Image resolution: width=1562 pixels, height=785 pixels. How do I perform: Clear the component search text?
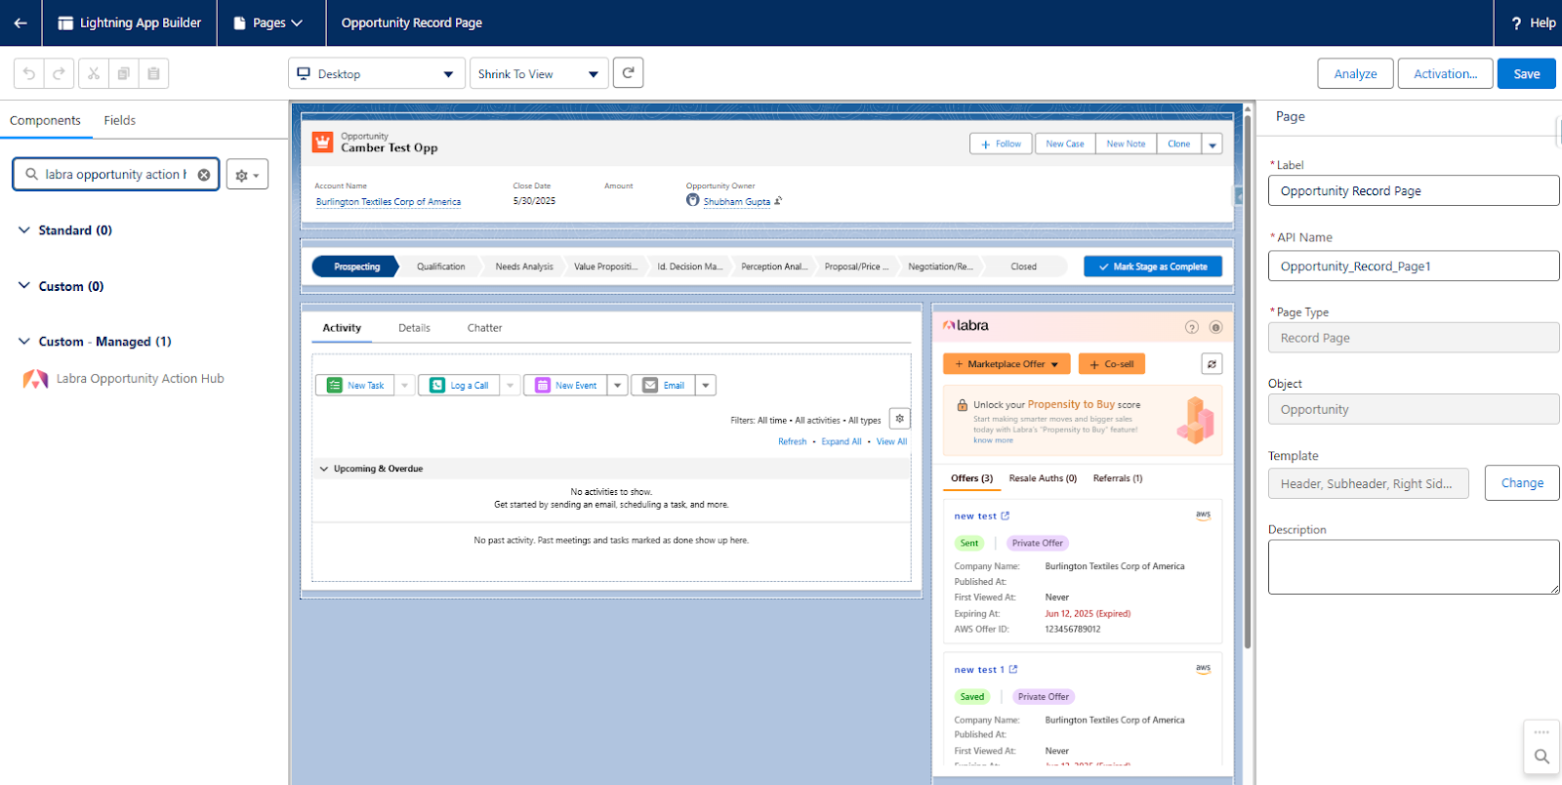point(204,175)
